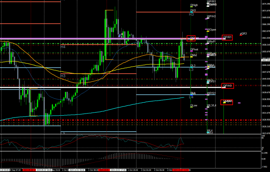
Task: Click the WL3/L4 label
Action: coord(211,105)
